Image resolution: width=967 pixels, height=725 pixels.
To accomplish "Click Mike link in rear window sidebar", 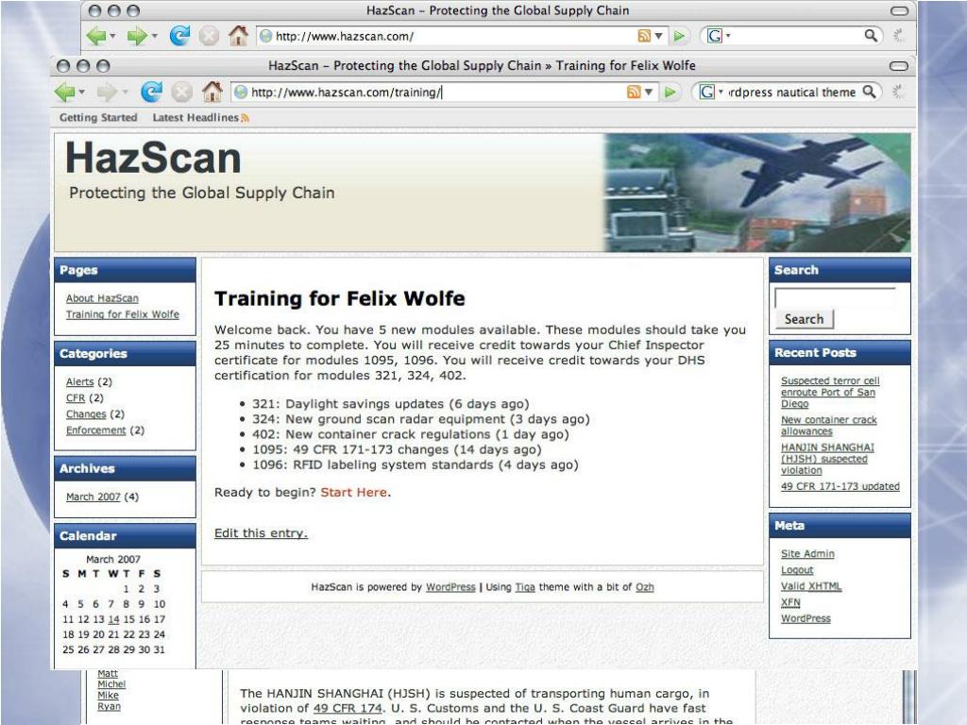I will [108, 696].
